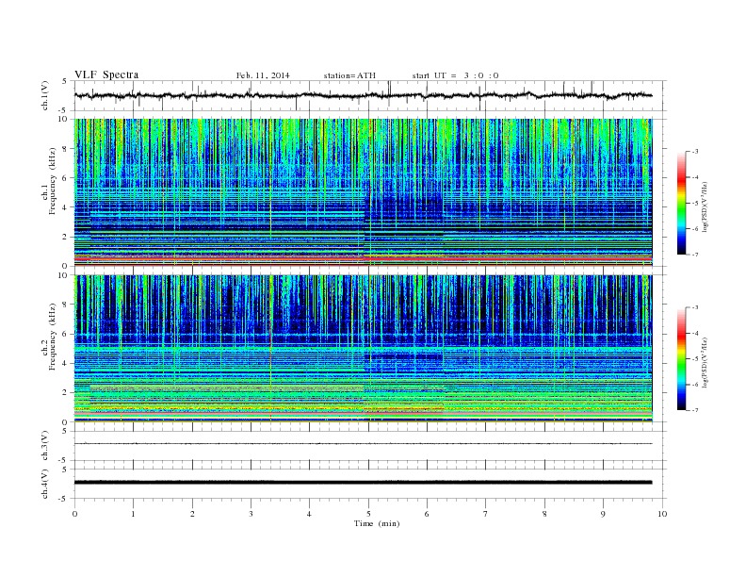Click the 'start UT = 3 :0 :0' text
The width and height of the screenshot is (746, 577).
tap(455, 75)
